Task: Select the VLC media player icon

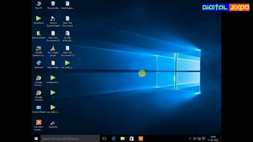Action: [53, 51]
